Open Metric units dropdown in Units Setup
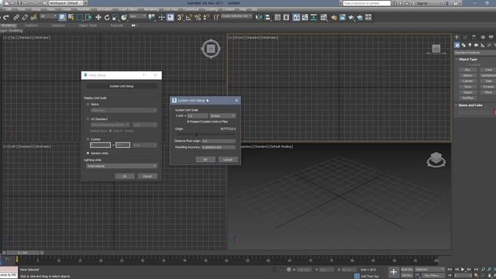This screenshot has height=279, width=496. tap(123, 110)
